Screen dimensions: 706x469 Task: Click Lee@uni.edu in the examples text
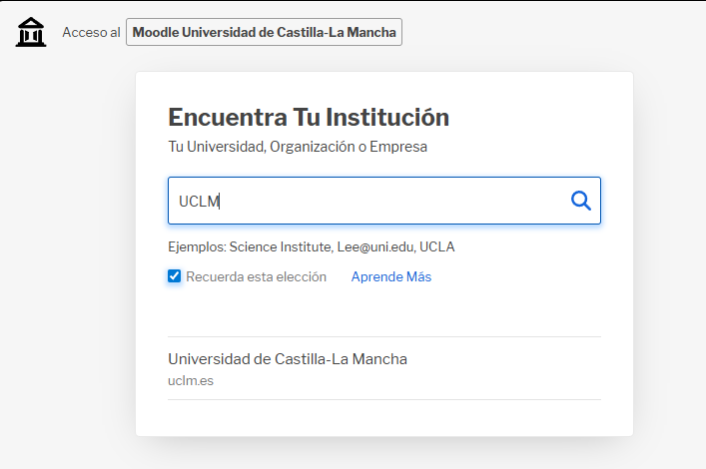376,247
